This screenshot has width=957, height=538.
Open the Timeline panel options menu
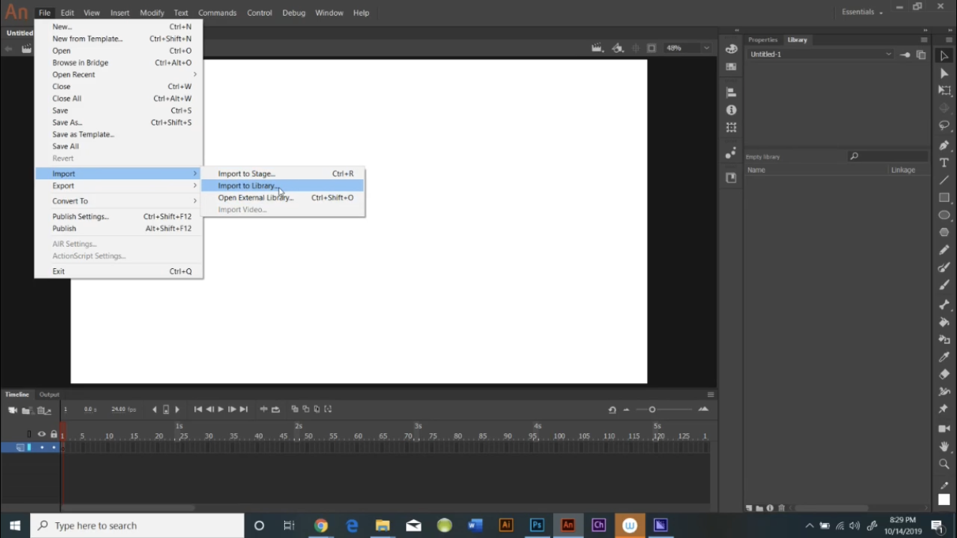pyautogui.click(x=711, y=395)
